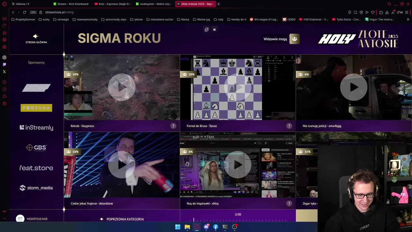The image size is (412, 232).
Task: Open GX Corner gamepad icon in sidebar
Action: pyautogui.click(x=4, y=18)
